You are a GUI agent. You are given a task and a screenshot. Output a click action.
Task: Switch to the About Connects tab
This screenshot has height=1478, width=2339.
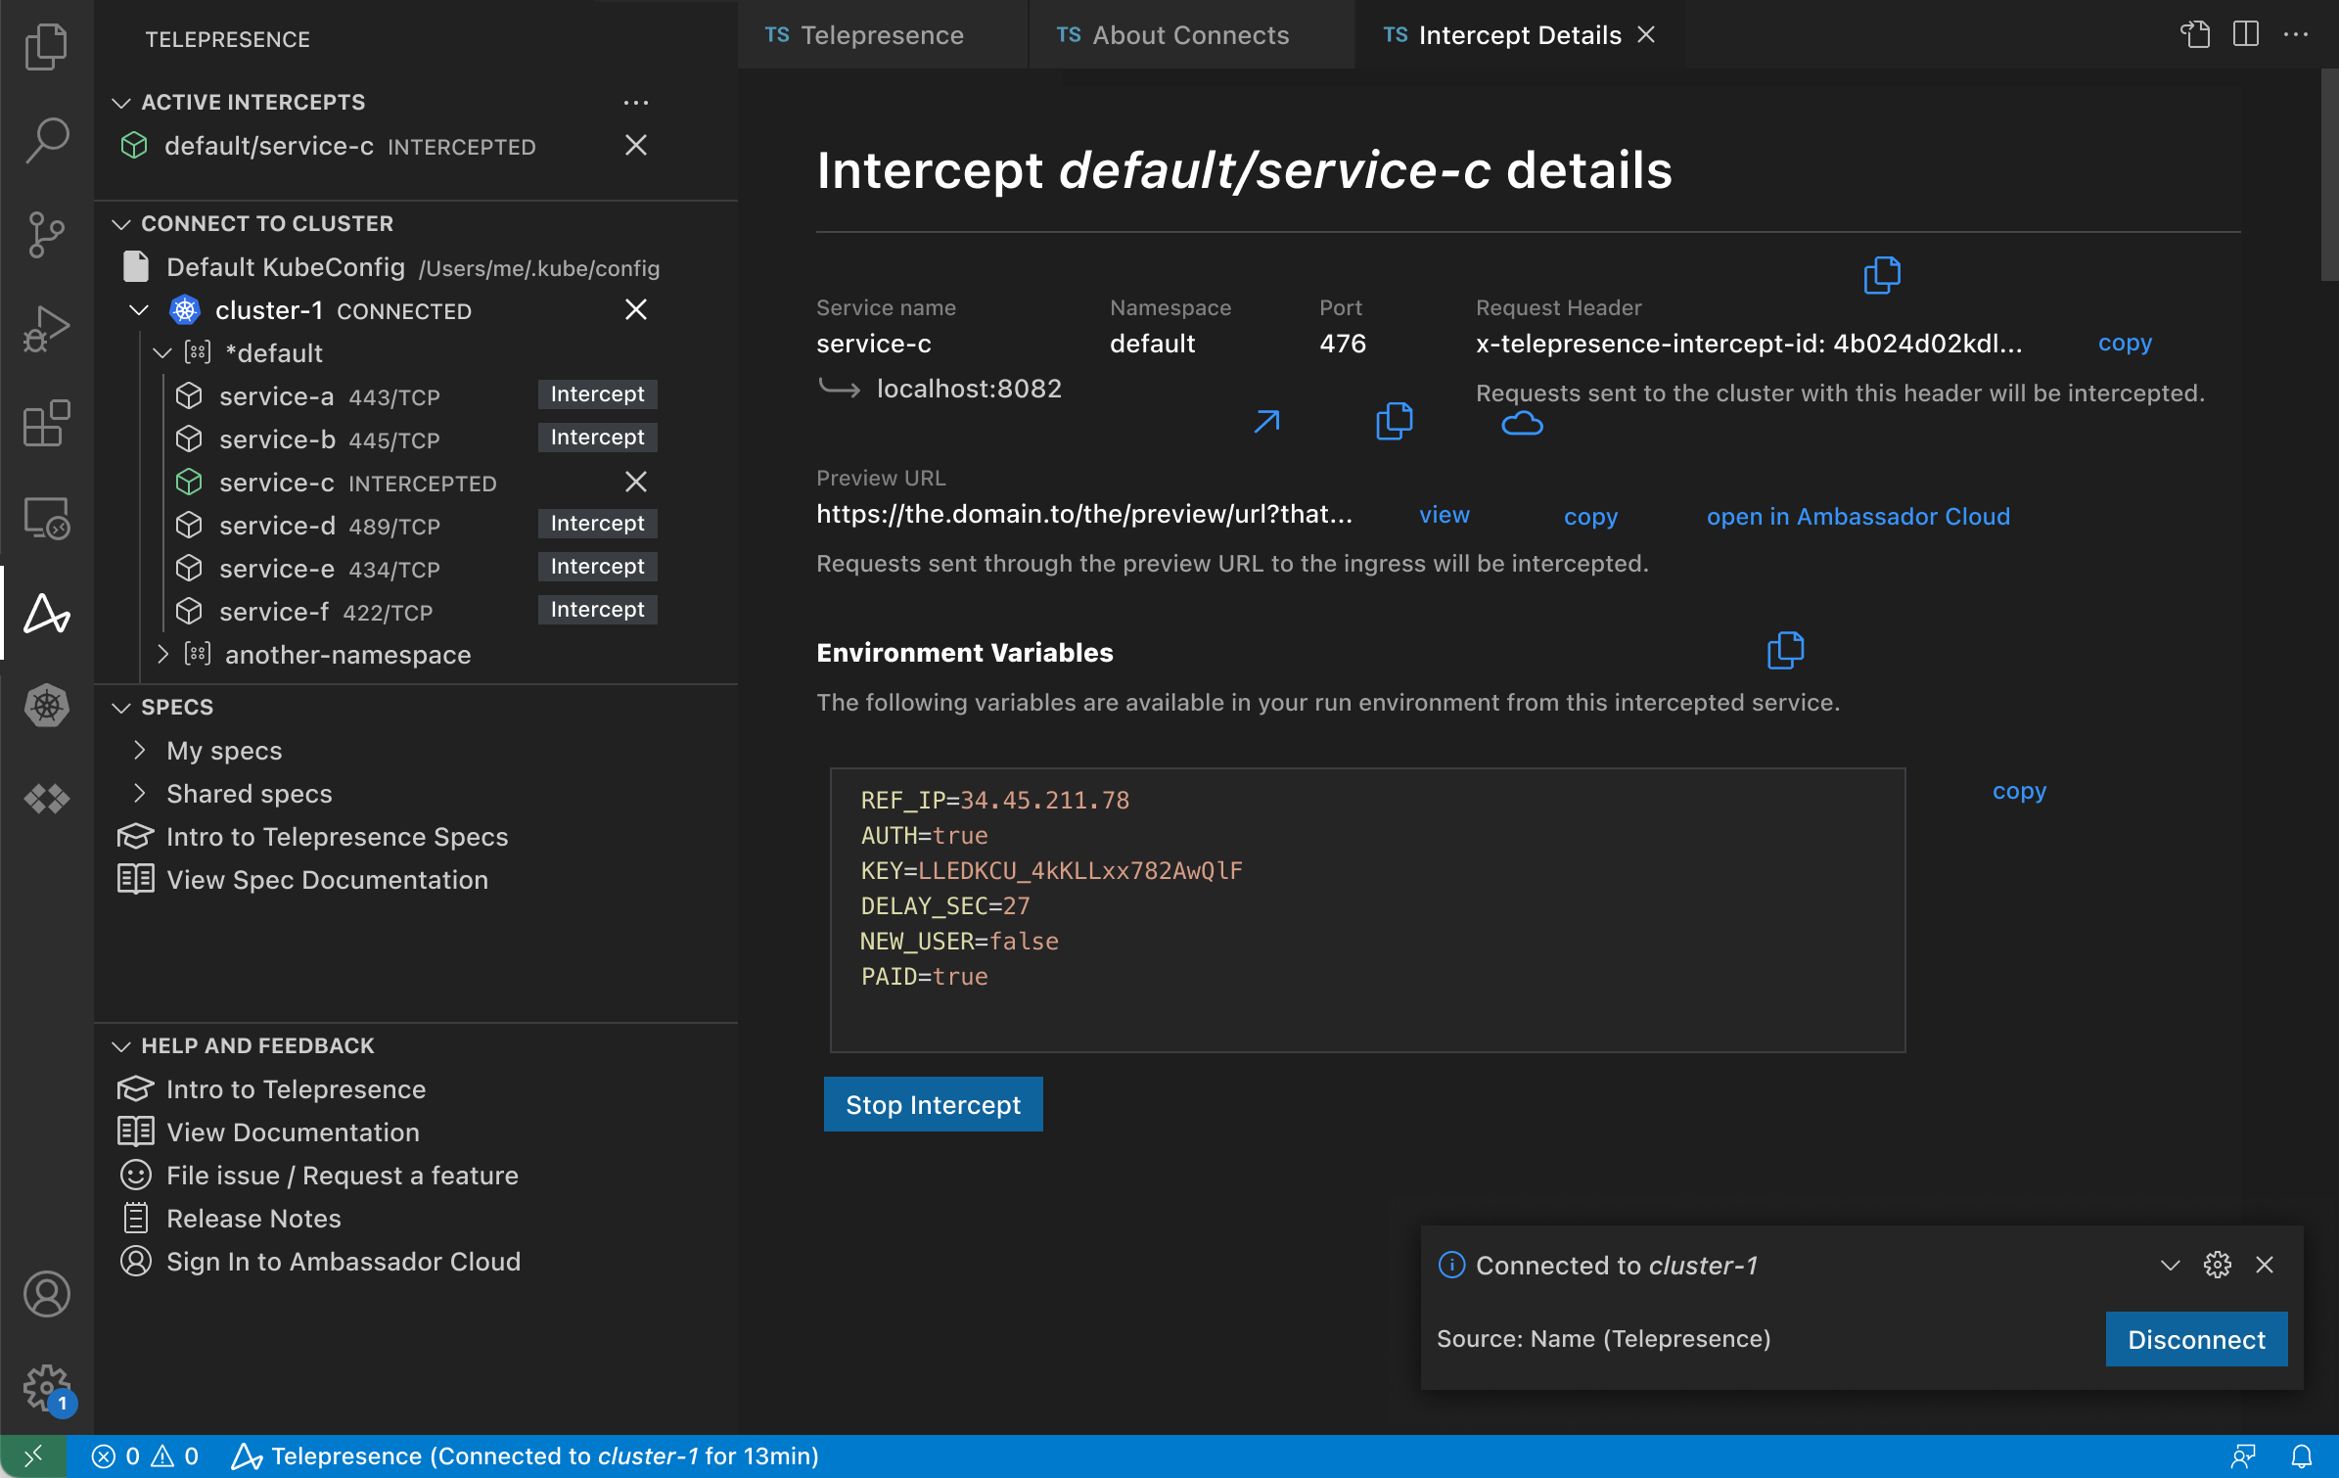pos(1191,34)
